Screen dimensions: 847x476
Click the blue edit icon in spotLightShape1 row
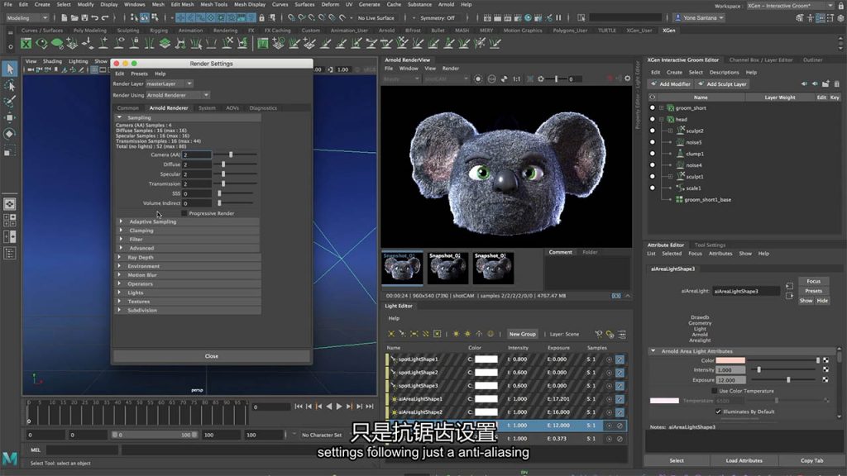[620, 359]
